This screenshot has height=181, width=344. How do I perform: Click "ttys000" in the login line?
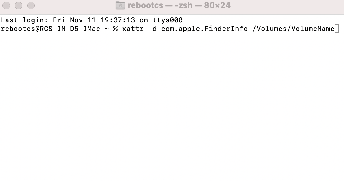point(168,20)
